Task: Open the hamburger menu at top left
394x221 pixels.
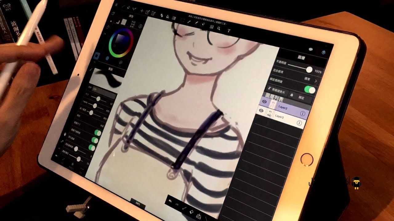Action: point(116,5)
